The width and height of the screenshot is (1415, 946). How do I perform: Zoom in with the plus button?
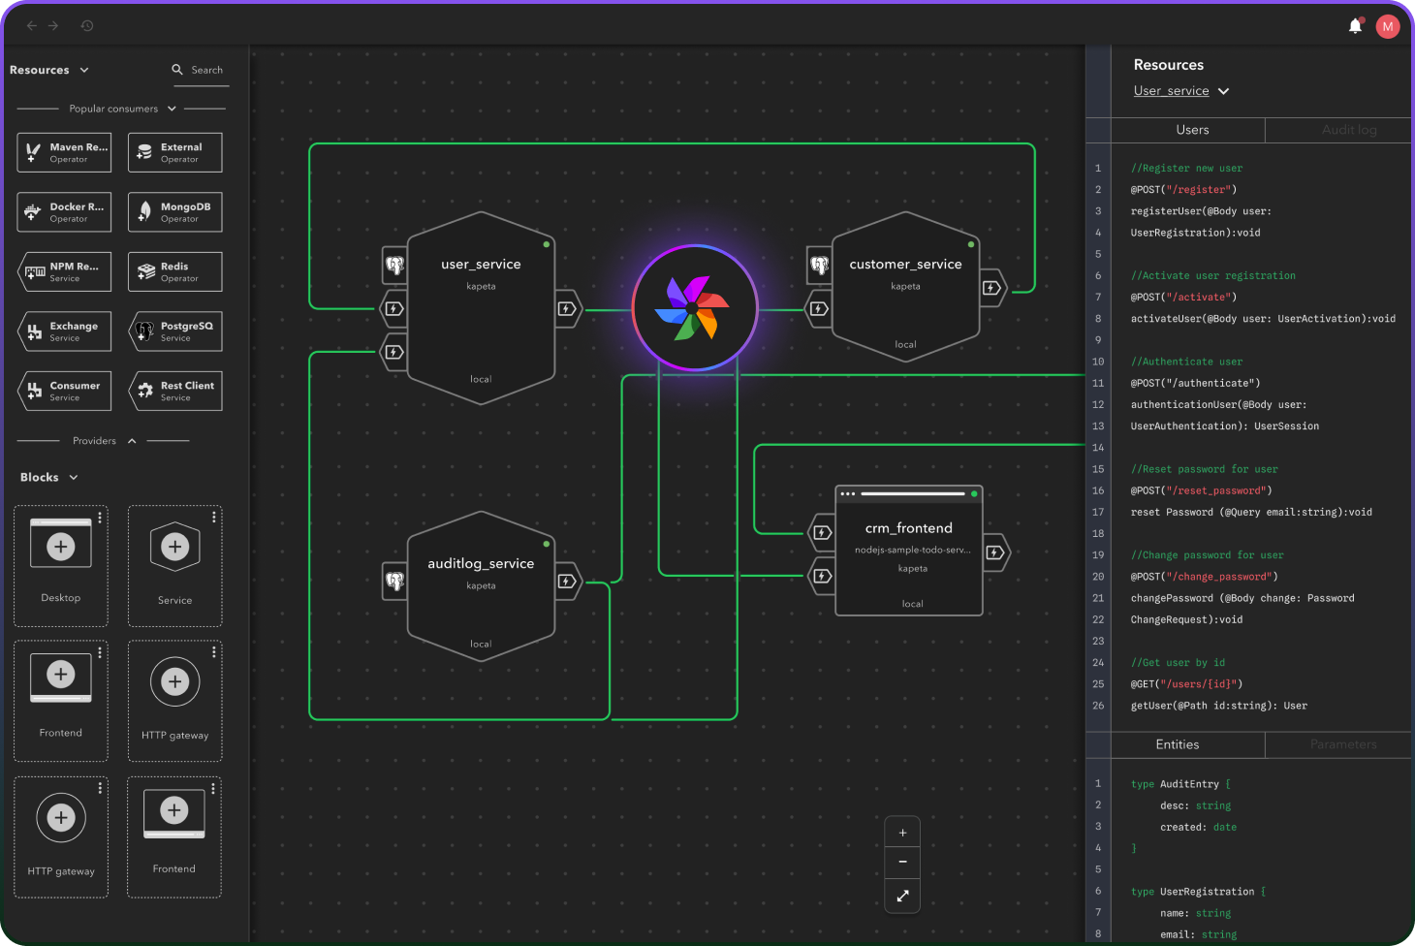(x=902, y=833)
